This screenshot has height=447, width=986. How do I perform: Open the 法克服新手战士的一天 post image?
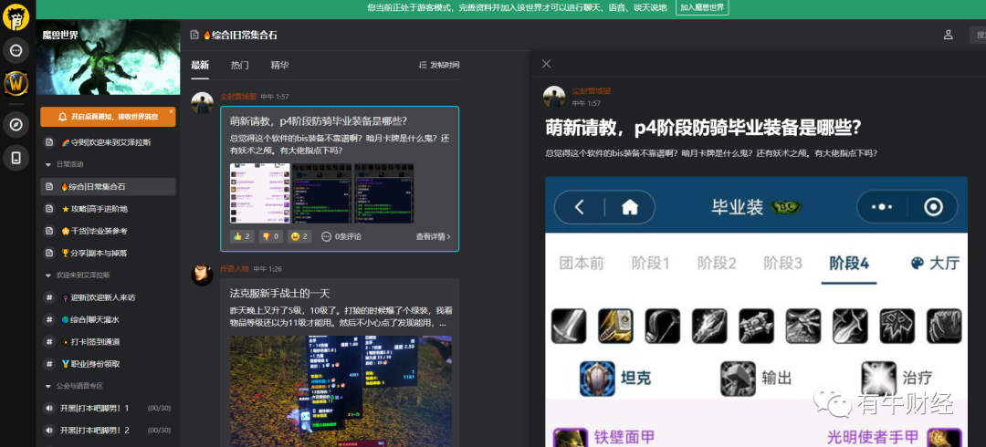341,390
